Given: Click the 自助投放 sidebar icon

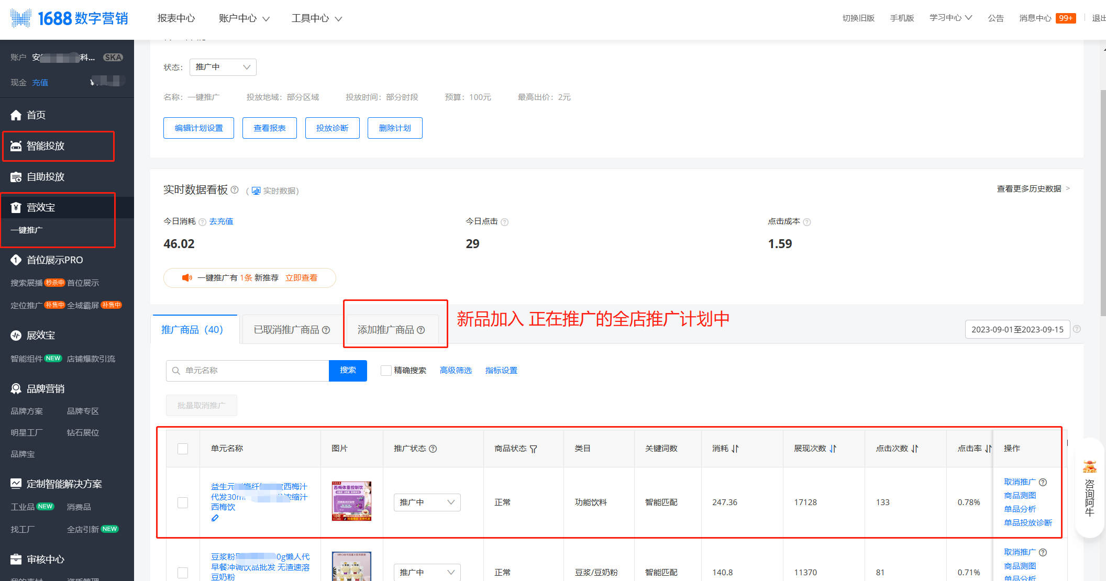Looking at the screenshot, I should tap(16, 177).
